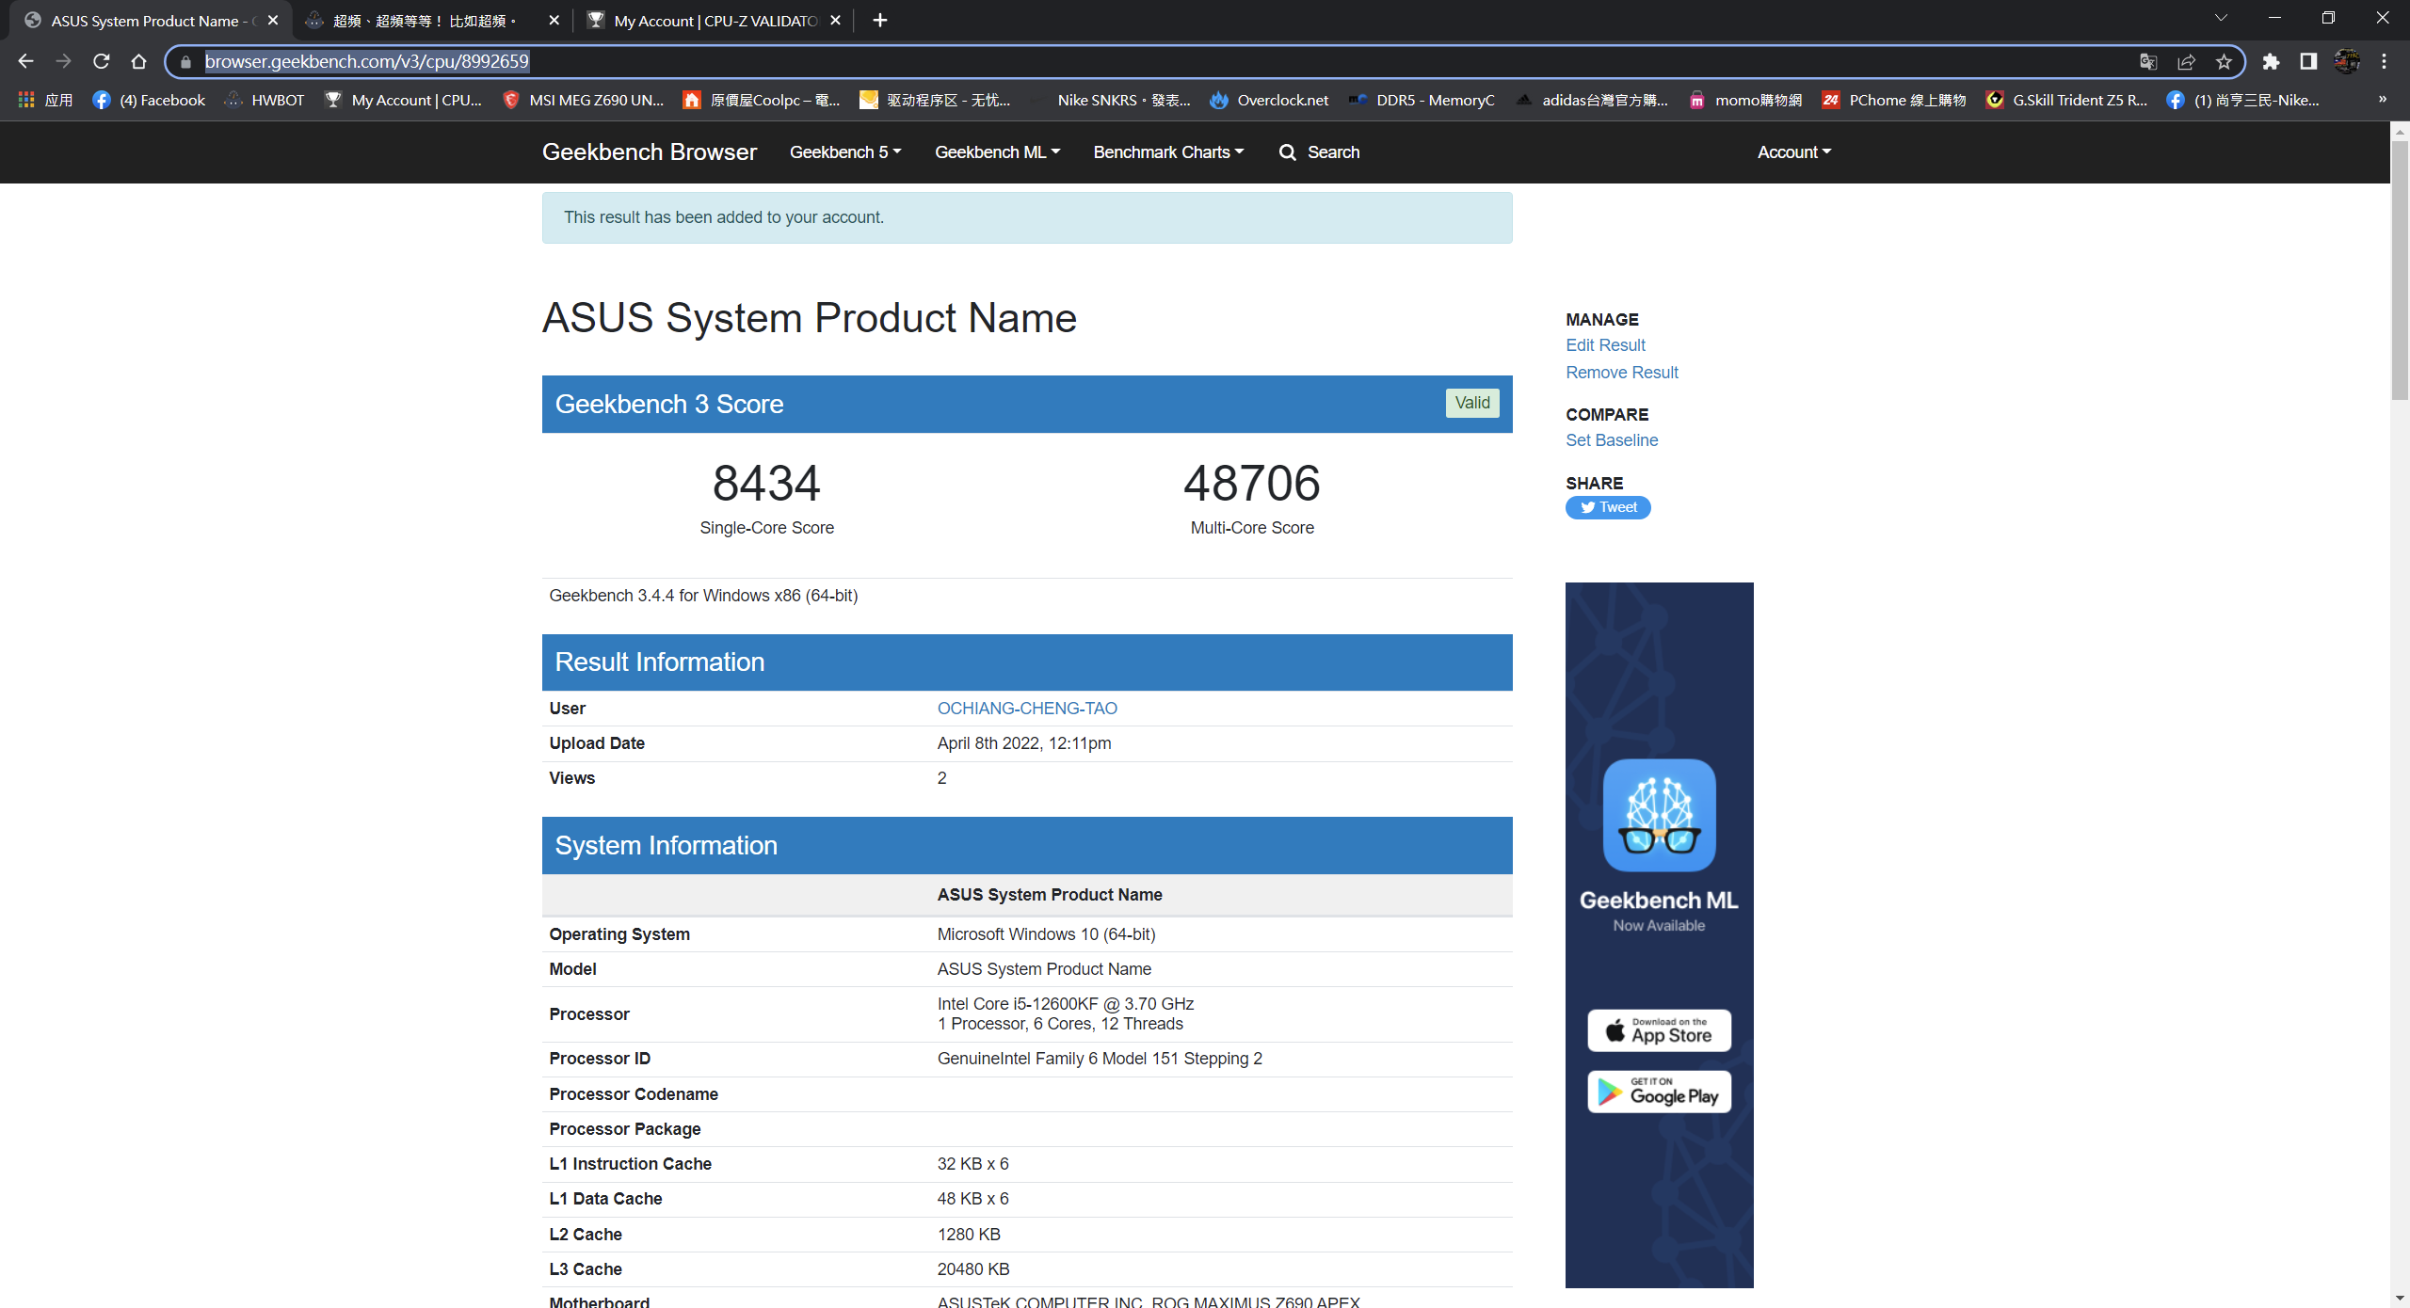Go back to previous page
Screen dimensions: 2410x1308
pyautogui.click(x=25, y=61)
